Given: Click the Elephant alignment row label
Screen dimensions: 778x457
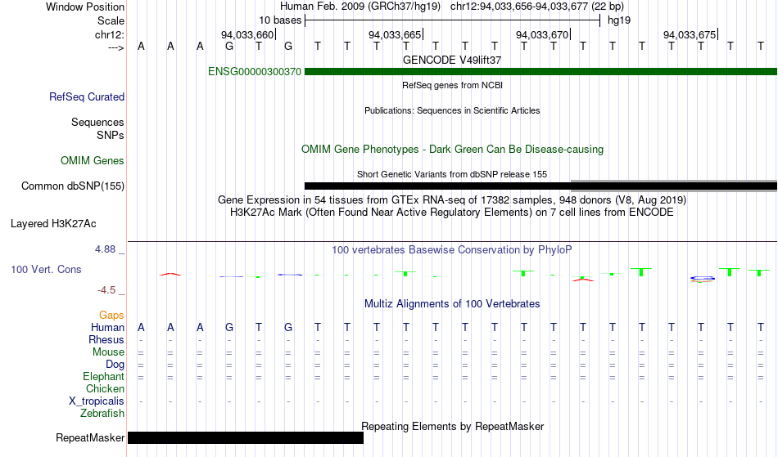Looking at the screenshot, I should click(104, 376).
